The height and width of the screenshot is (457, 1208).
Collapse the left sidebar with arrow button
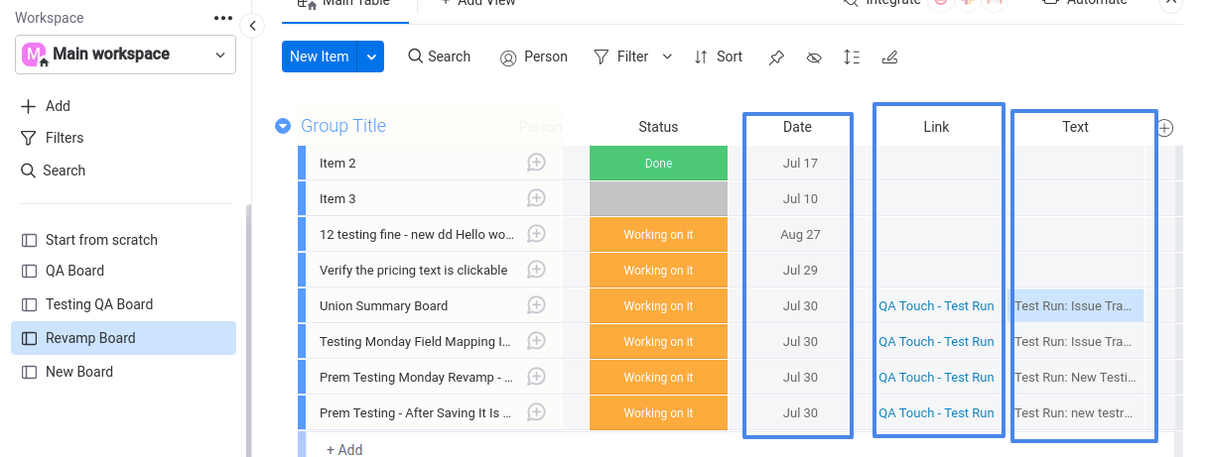253,26
